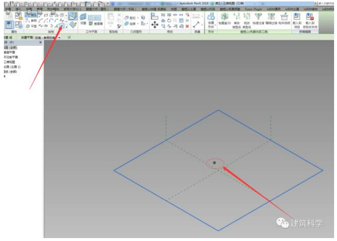337x241 pixels.
Task: Click Load into Project (载入到项目)
Action: point(297,20)
